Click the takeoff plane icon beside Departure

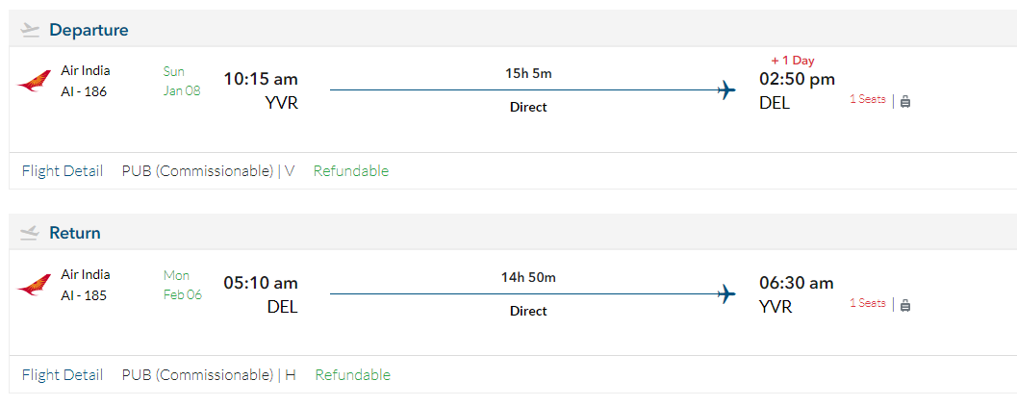(30, 30)
